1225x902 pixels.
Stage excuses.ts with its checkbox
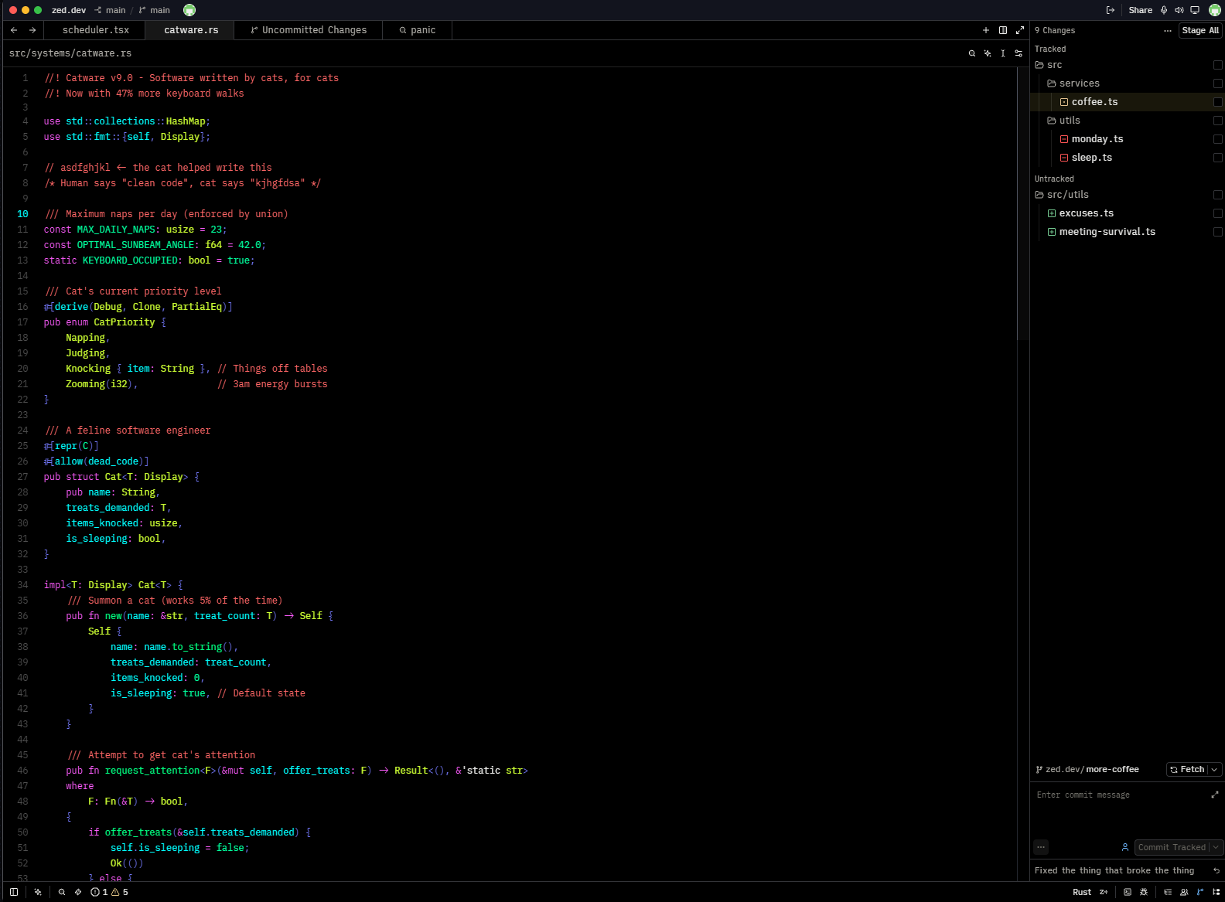(1218, 213)
